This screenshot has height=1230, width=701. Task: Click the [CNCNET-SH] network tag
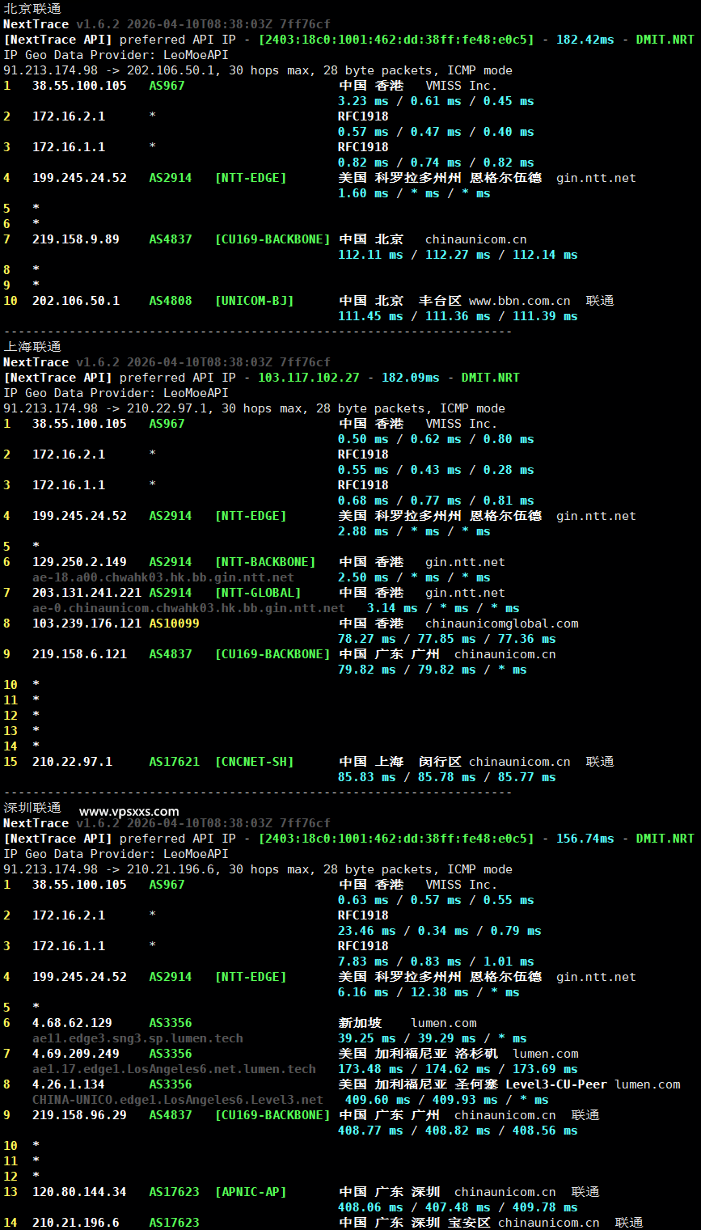[x=254, y=762]
